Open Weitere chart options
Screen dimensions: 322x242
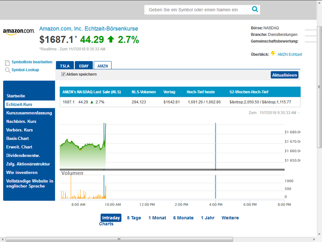230,218
